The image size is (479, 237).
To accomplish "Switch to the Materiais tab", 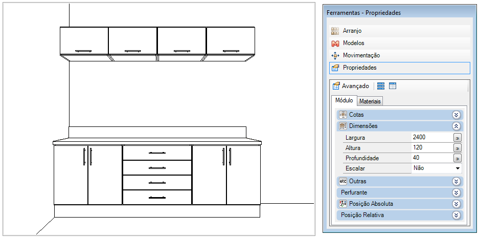I will coord(370,101).
